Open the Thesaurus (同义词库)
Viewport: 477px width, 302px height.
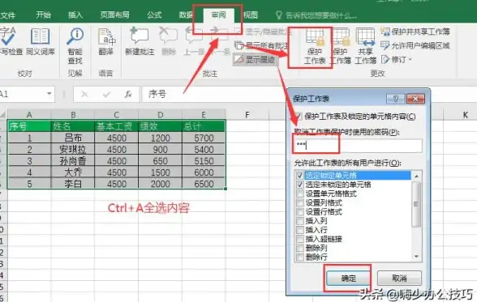click(41, 42)
